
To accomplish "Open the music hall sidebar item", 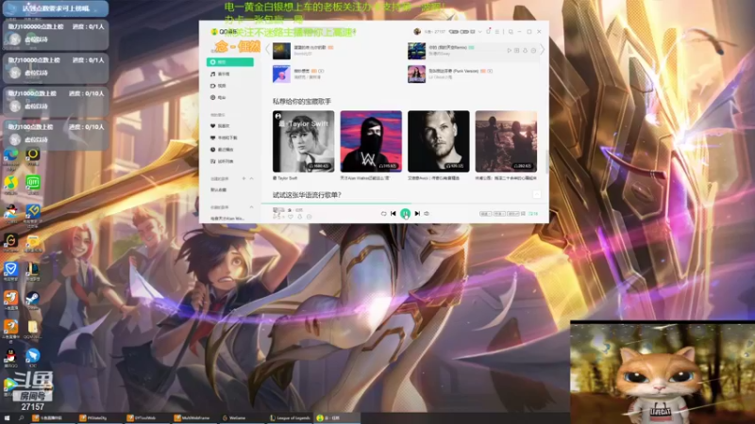I will tap(220, 74).
